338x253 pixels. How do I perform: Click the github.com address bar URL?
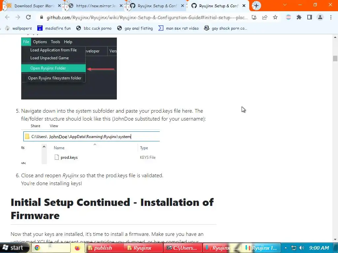pos(147,17)
